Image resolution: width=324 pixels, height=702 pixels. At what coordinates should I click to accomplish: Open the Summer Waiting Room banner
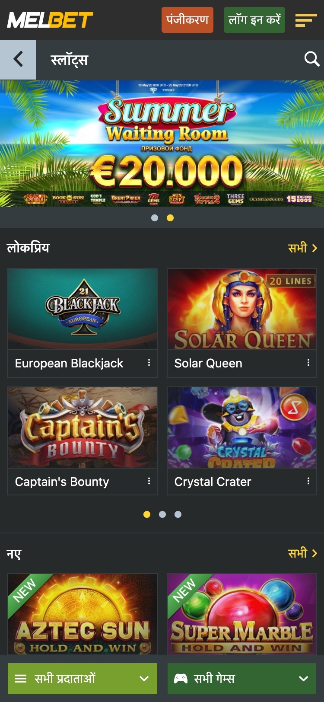pyautogui.click(x=162, y=143)
